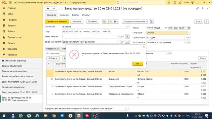Open 'Организация' dropdown arrow
The width and height of the screenshot is (212, 119).
pyautogui.click(x=186, y=37)
